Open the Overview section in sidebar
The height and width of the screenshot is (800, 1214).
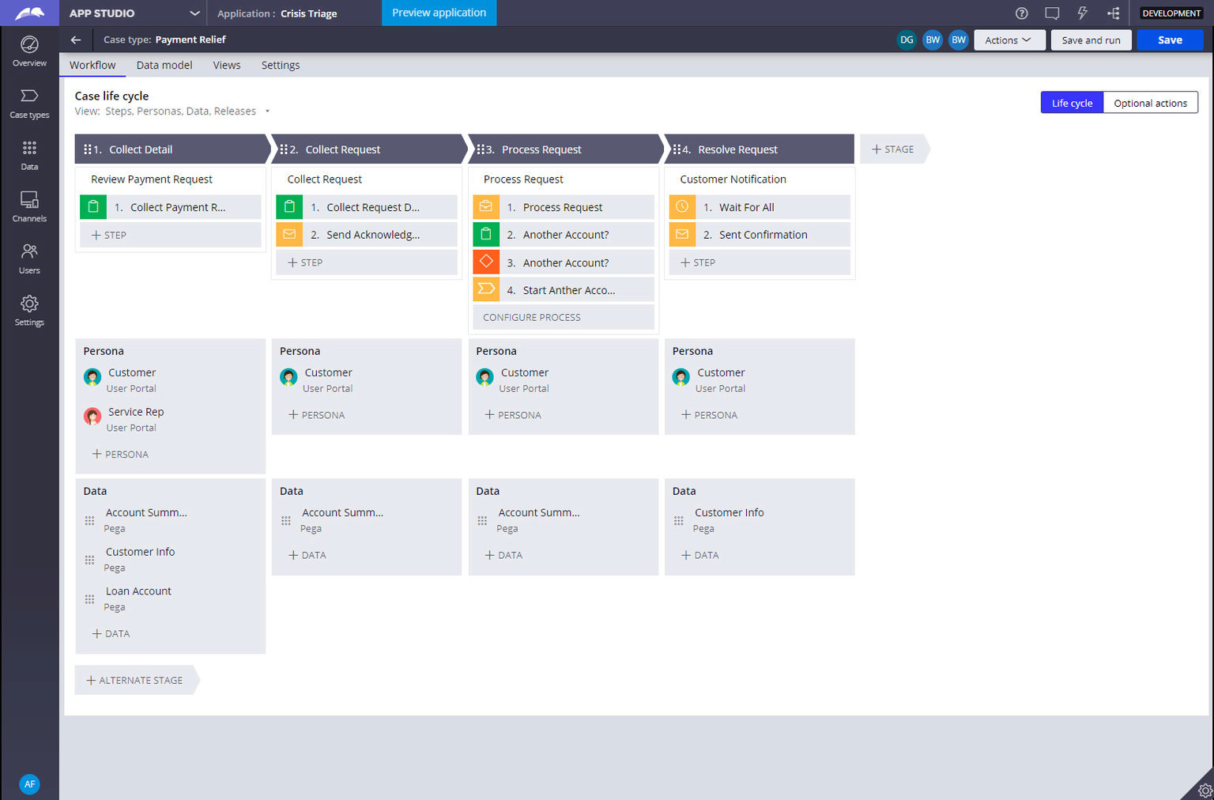(29, 51)
